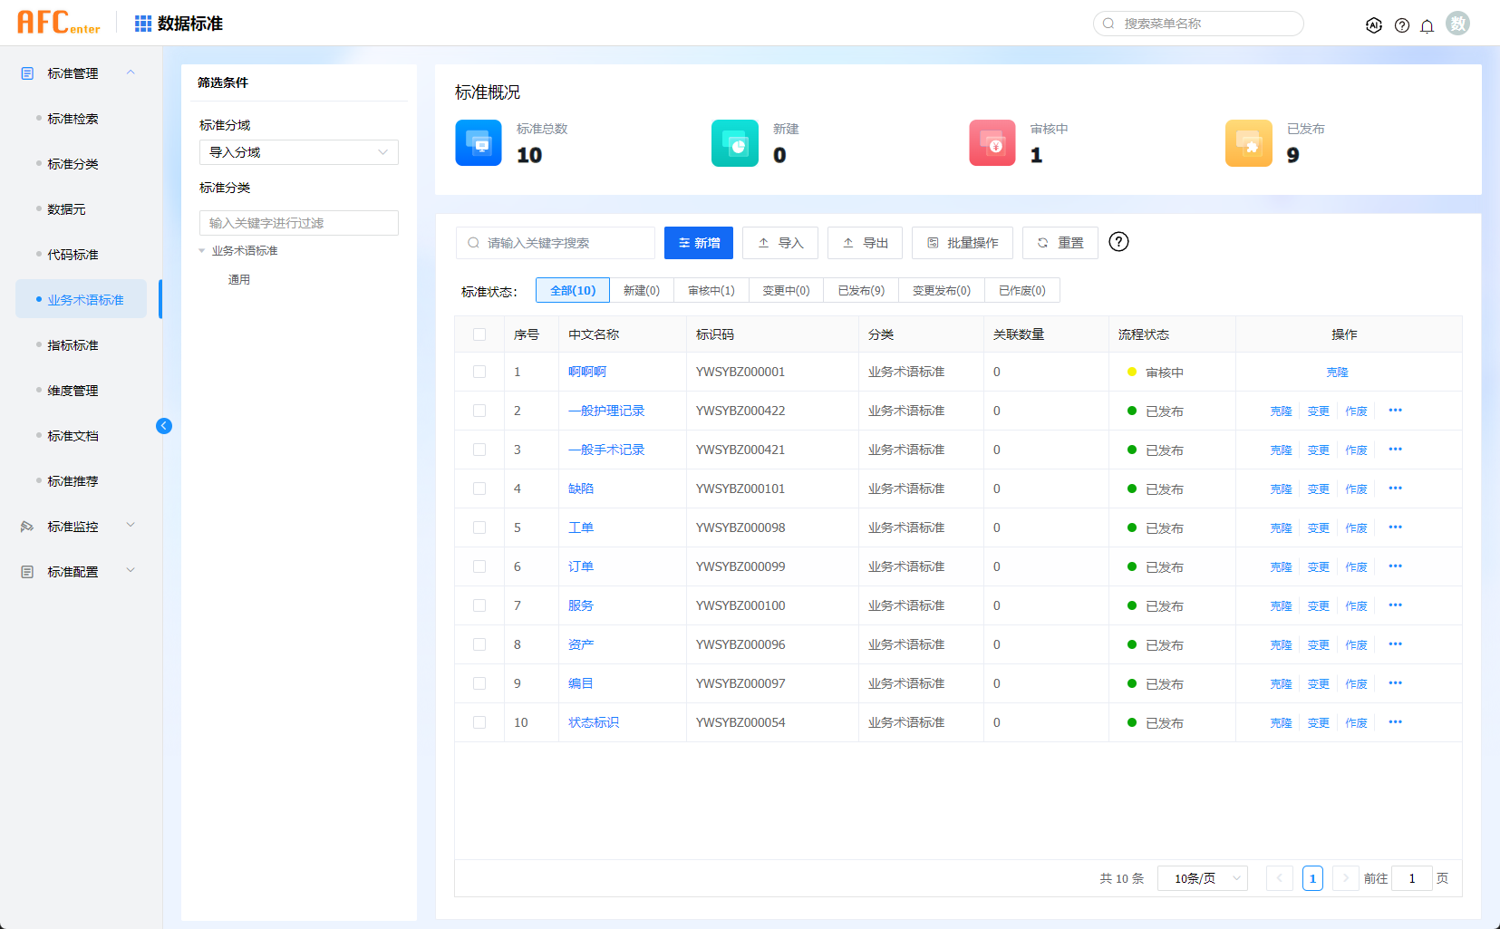The width and height of the screenshot is (1500, 929).
Task: Click the 导入 button
Action: pyautogui.click(x=780, y=243)
